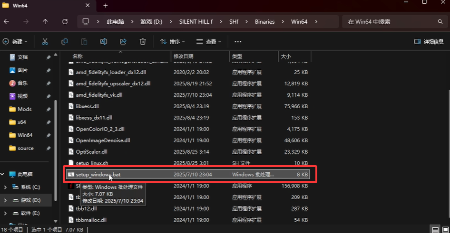This screenshot has height=233, width=450.
Task: Click the Share icon in toolbar
Action: coord(123,42)
